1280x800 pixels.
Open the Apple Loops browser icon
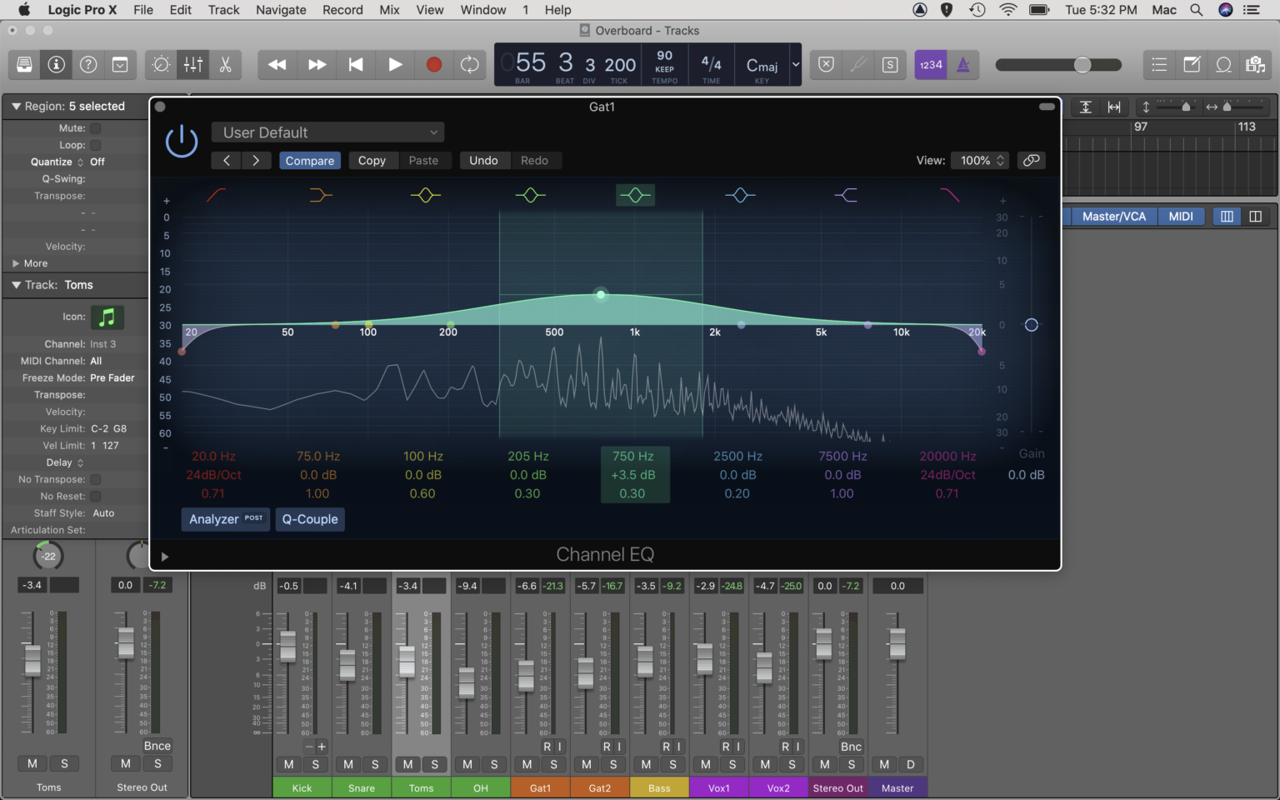click(1223, 64)
